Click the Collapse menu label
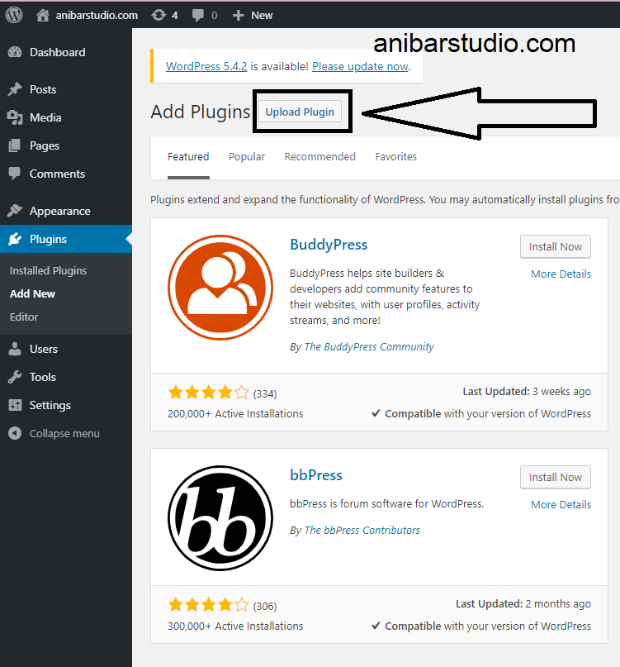 pos(64,433)
